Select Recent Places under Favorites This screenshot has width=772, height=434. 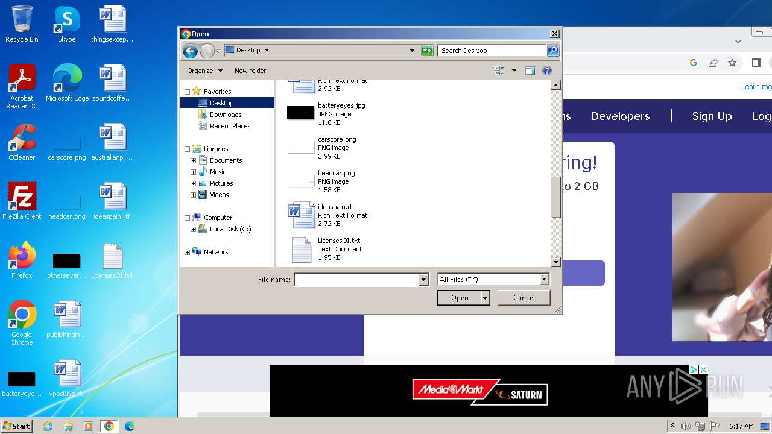pos(224,126)
